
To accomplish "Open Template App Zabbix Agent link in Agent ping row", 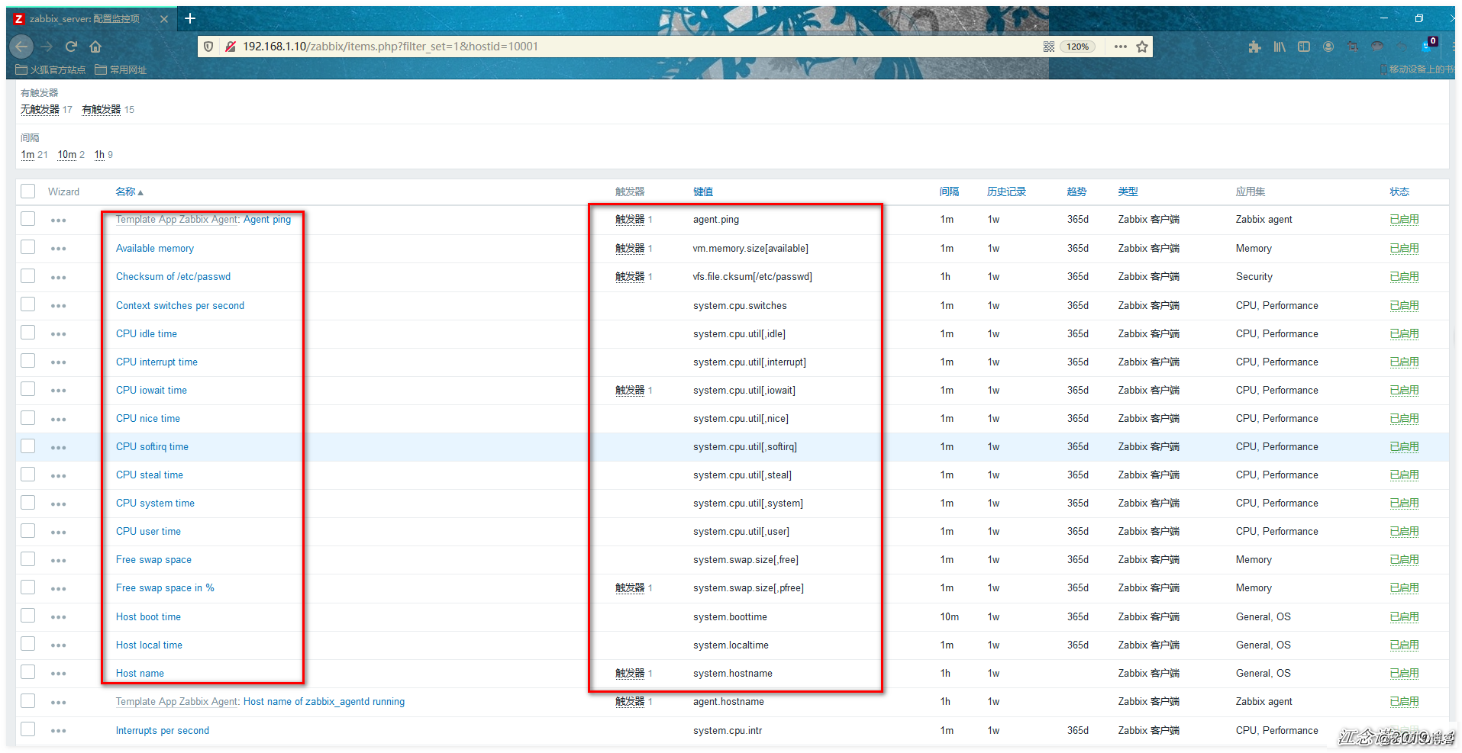I will click(177, 220).
